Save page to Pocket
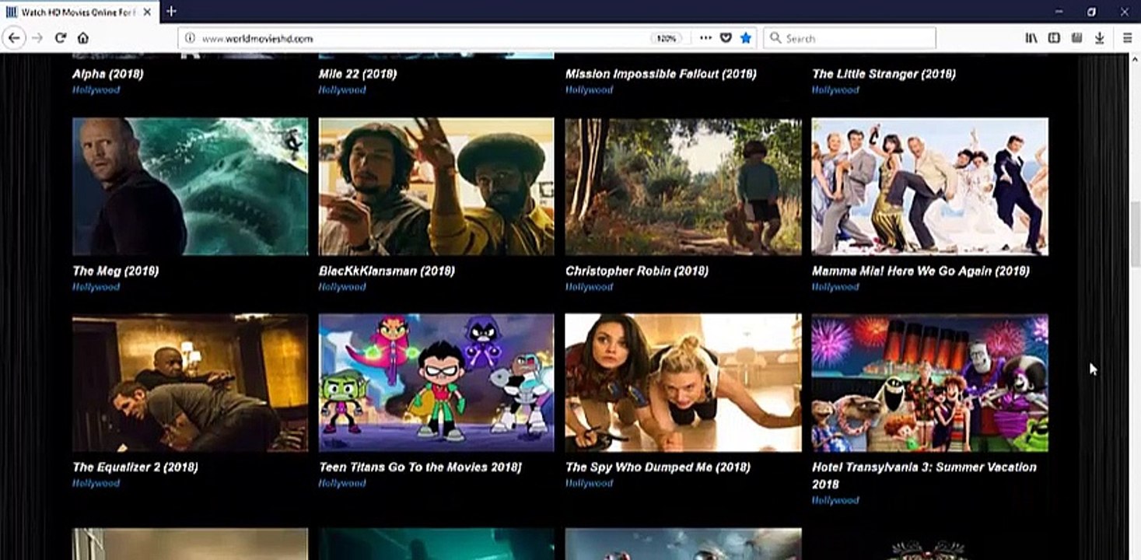Screen dimensions: 1141x560 [x=726, y=38]
